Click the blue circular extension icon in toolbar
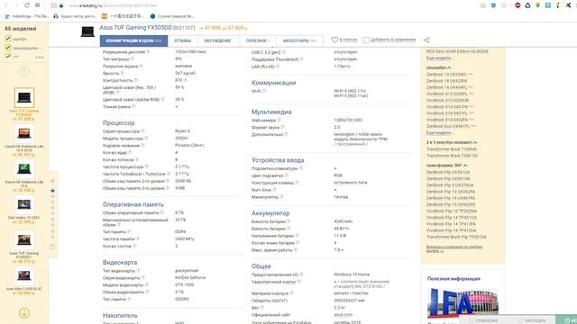The image size is (577, 324). coord(493,5)
